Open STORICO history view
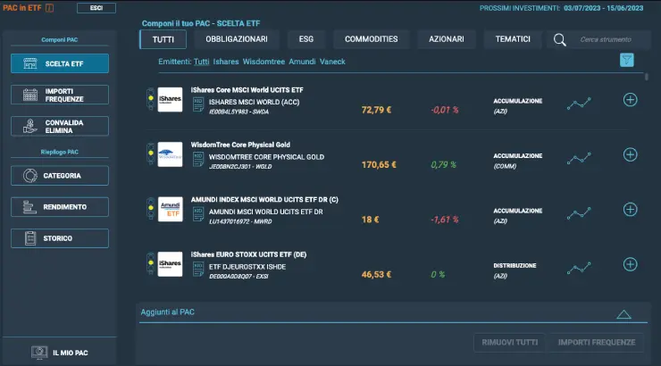The height and width of the screenshot is (366, 661). click(x=60, y=238)
